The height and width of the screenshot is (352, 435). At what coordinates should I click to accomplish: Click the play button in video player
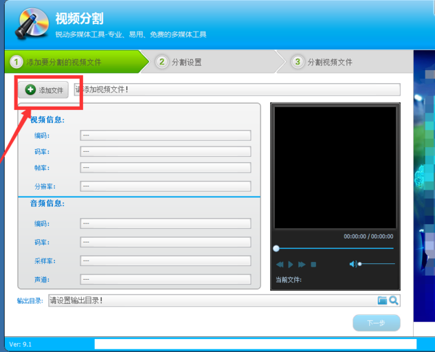(291, 264)
